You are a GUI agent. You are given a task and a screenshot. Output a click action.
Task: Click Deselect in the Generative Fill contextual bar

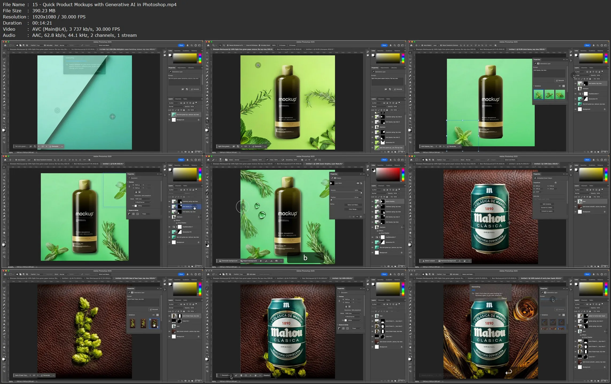coord(267,375)
